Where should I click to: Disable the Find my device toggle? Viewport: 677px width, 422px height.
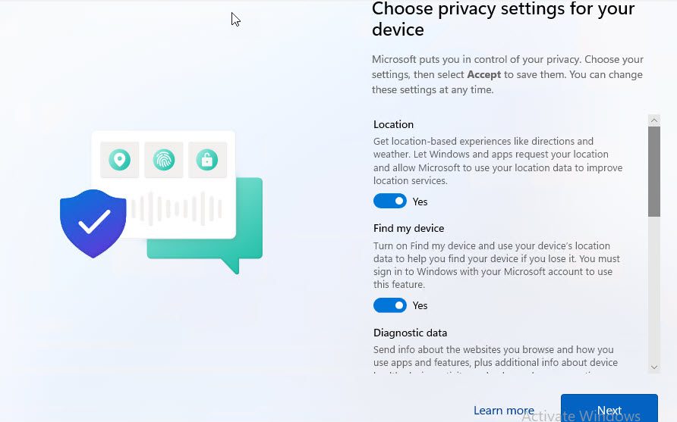coord(390,305)
